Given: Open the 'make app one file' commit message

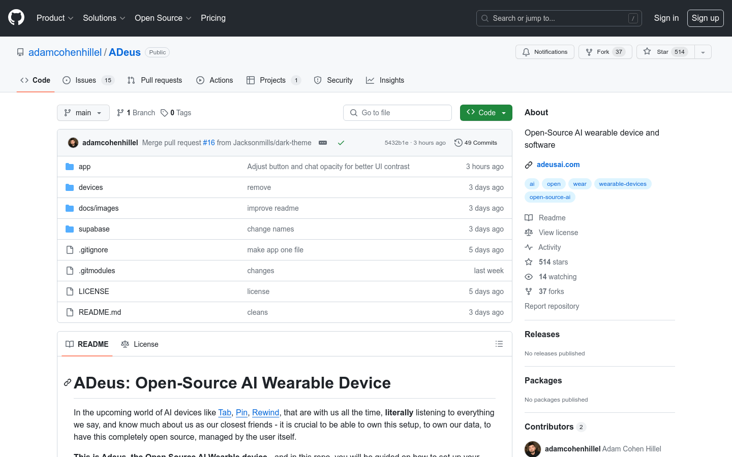Looking at the screenshot, I should (275, 250).
